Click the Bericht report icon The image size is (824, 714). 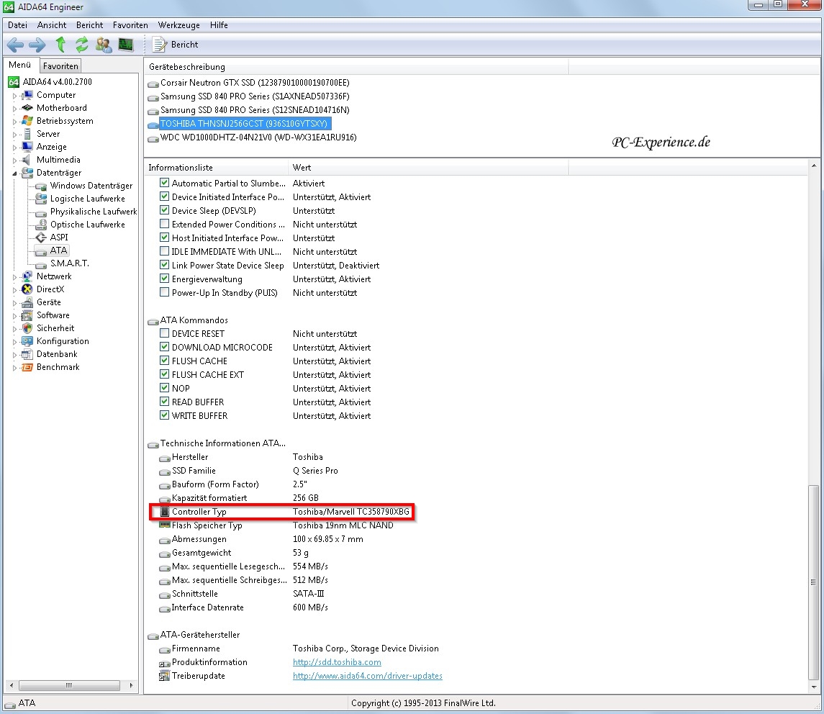159,45
